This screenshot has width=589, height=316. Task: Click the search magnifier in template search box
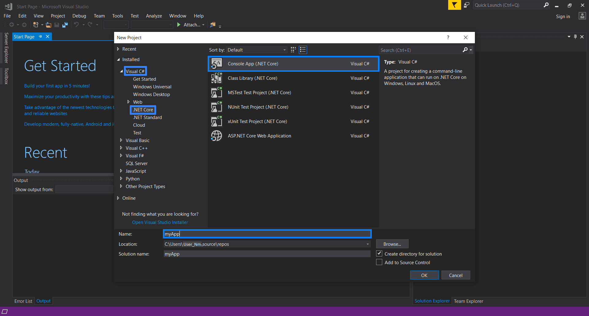click(465, 50)
